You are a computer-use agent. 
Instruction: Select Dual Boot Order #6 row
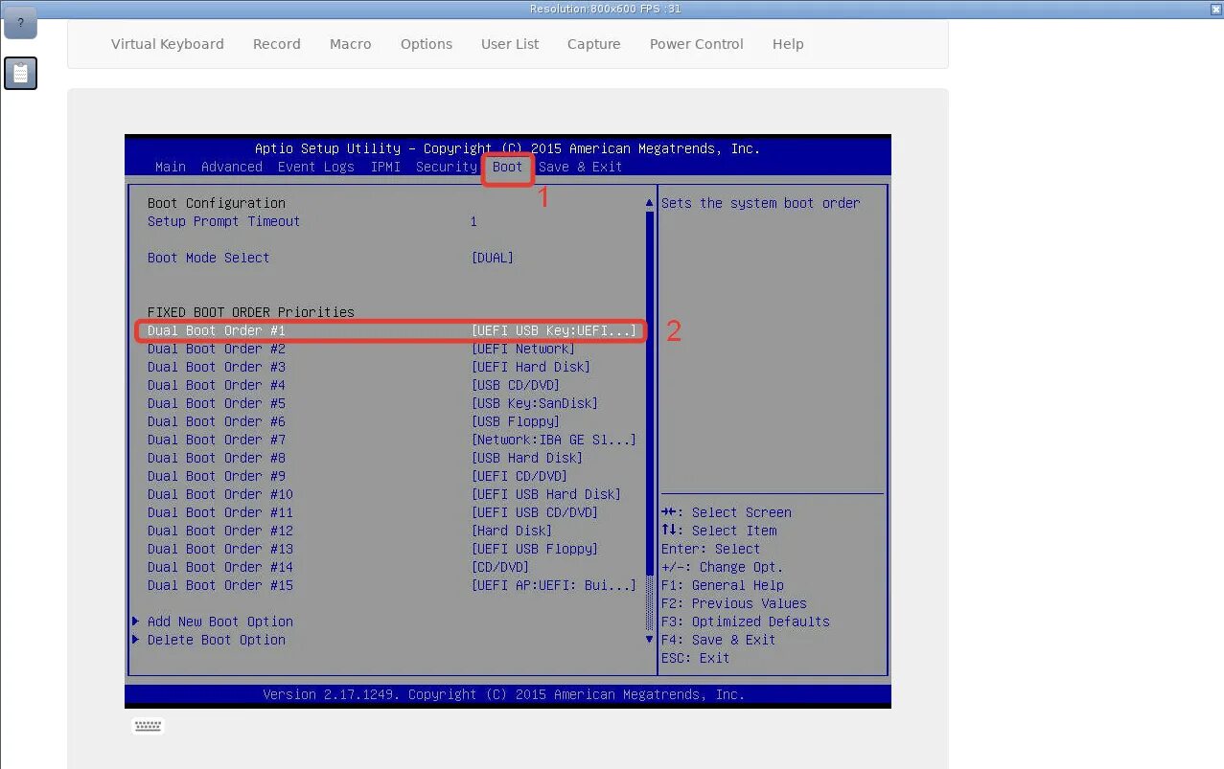click(x=391, y=421)
